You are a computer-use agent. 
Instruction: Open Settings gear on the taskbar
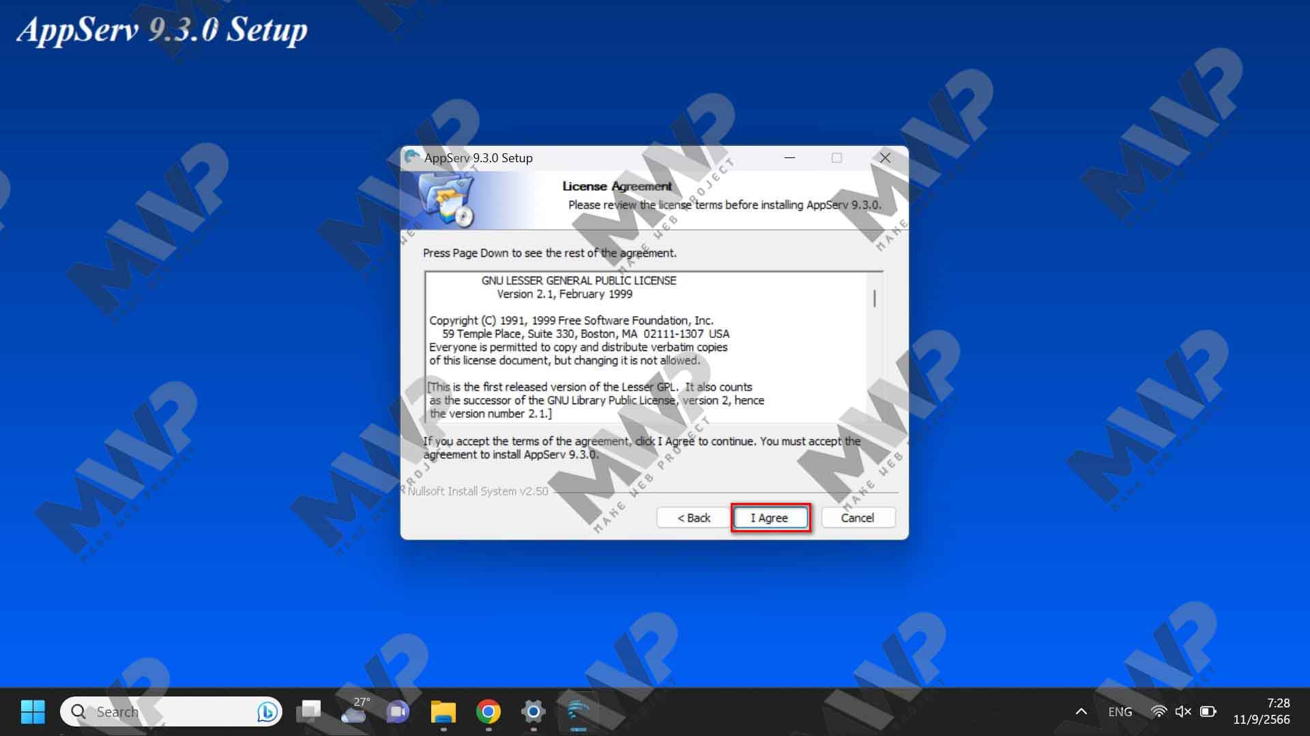tap(533, 711)
